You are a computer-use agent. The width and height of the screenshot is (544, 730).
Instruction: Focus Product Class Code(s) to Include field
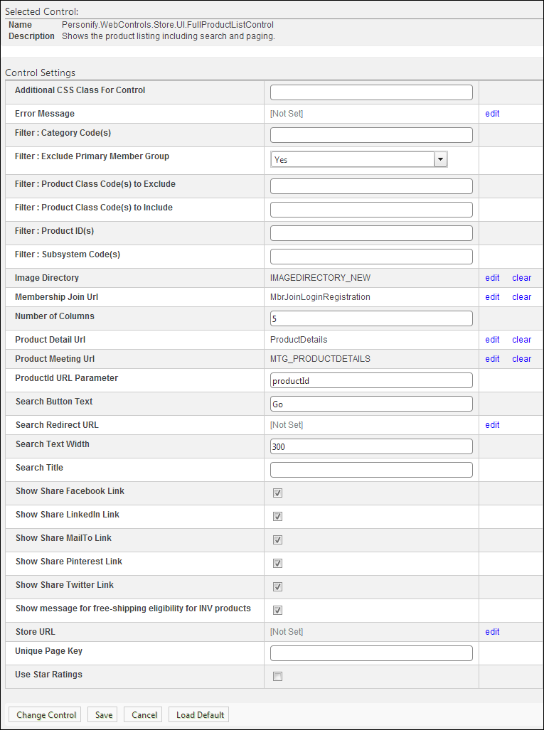(x=371, y=210)
